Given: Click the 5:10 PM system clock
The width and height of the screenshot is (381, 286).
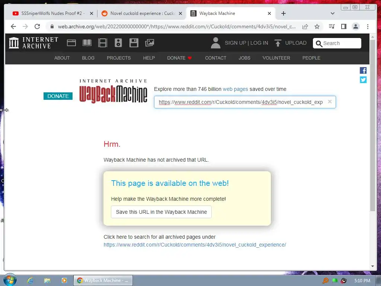Looking at the screenshot, I should pyautogui.click(x=362, y=281).
